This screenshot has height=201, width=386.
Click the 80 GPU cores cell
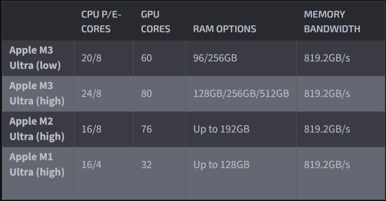147,93
